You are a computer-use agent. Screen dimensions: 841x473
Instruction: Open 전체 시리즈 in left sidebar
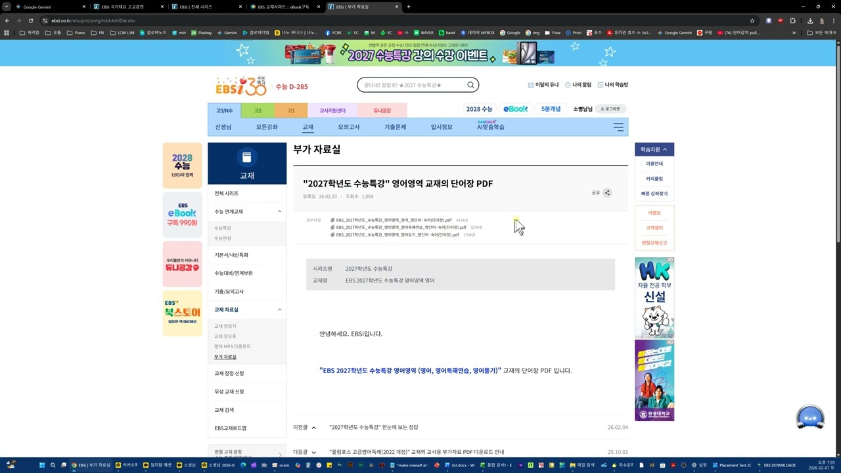227,193
